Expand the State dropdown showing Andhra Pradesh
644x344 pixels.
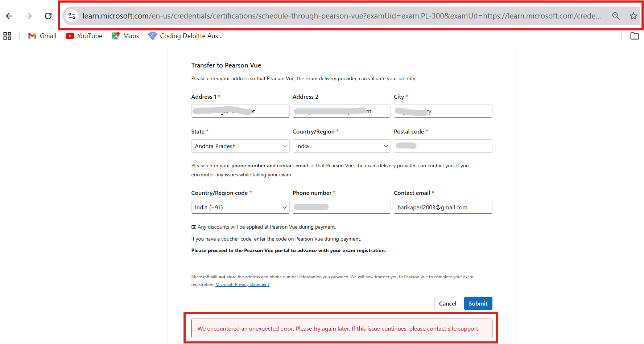(240, 146)
